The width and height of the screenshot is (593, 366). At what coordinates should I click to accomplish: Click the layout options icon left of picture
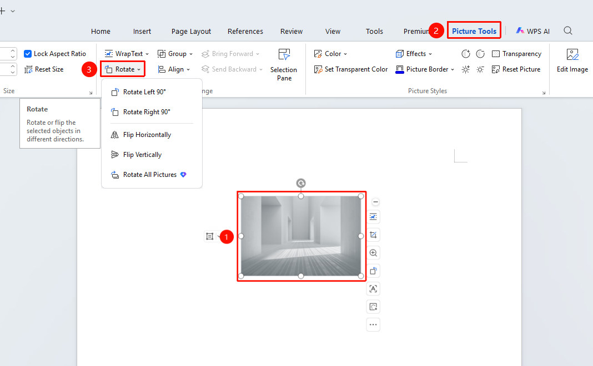pyautogui.click(x=209, y=236)
